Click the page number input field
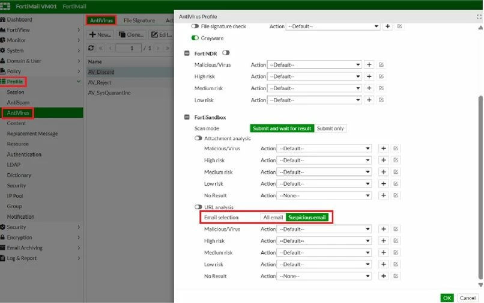 (x=129, y=48)
